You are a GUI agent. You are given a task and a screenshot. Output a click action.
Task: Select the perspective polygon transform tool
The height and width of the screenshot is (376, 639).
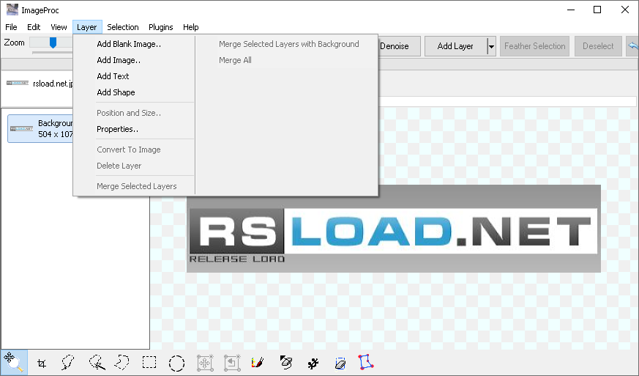point(366,362)
